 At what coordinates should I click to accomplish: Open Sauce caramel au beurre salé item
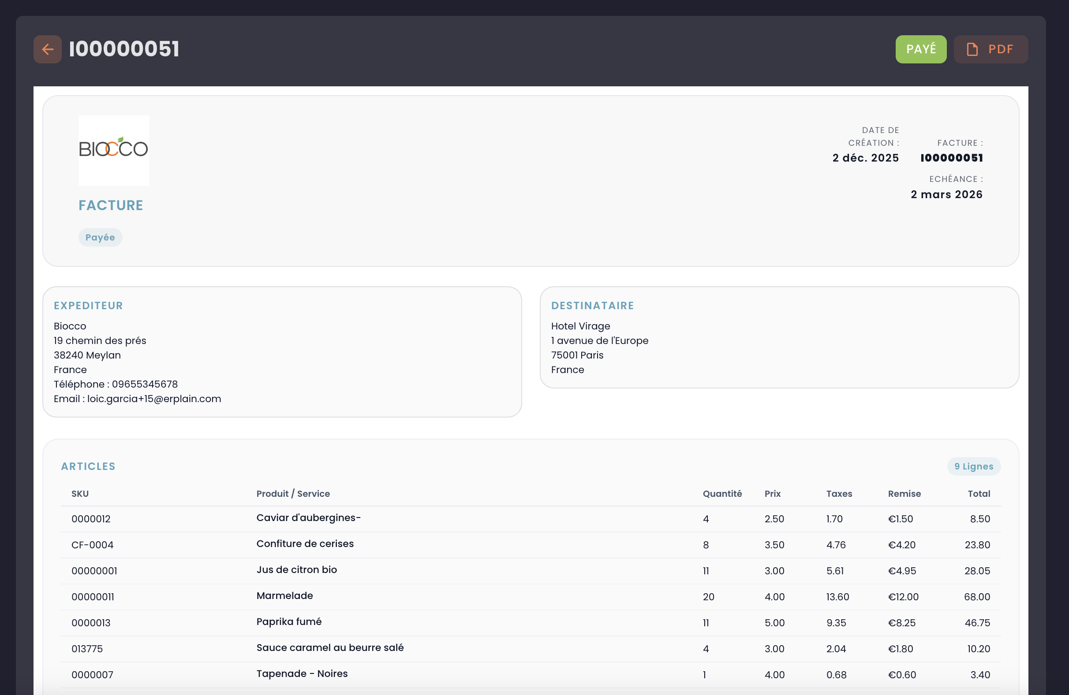click(x=330, y=648)
